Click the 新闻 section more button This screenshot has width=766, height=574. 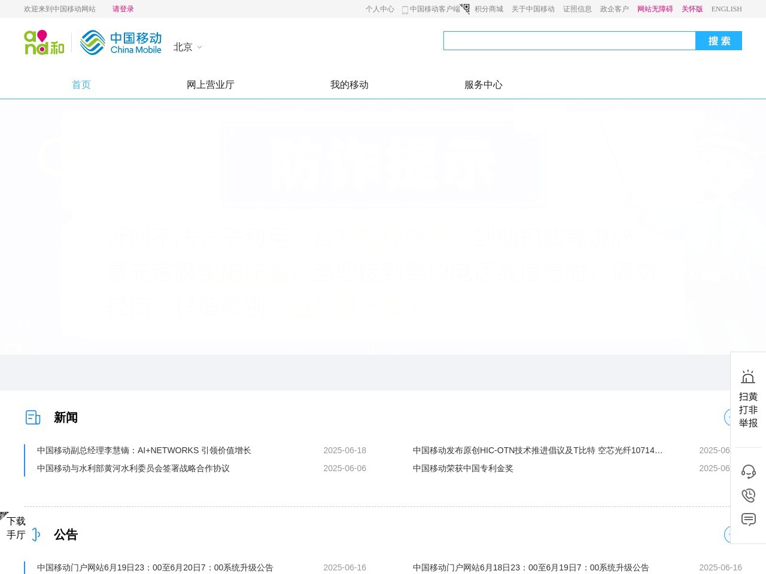point(727,417)
